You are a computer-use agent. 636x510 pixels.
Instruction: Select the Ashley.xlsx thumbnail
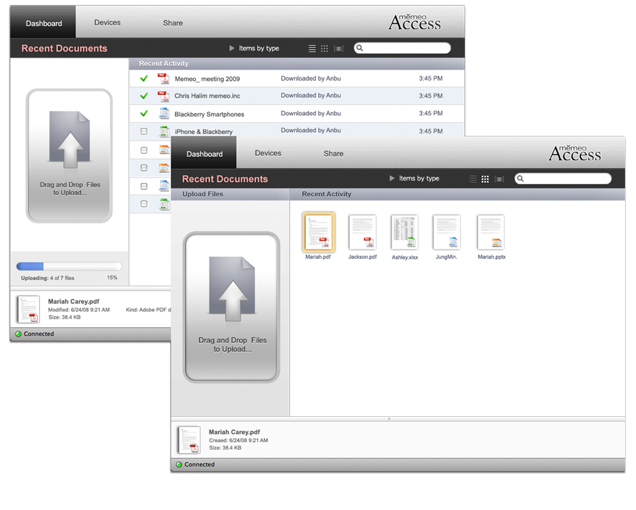405,233
